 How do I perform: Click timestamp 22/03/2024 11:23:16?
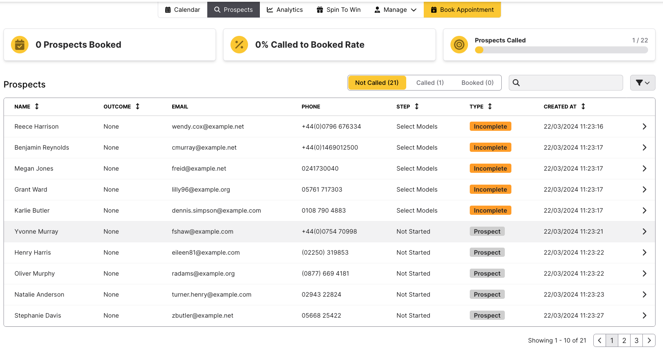point(574,126)
